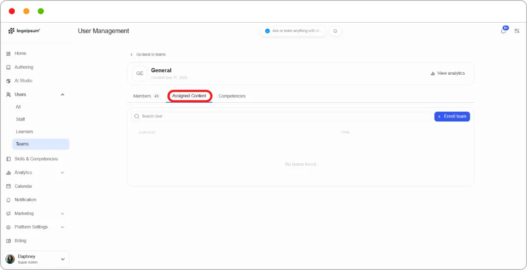Click the Authoring book icon
527x270 pixels.
coord(8,67)
